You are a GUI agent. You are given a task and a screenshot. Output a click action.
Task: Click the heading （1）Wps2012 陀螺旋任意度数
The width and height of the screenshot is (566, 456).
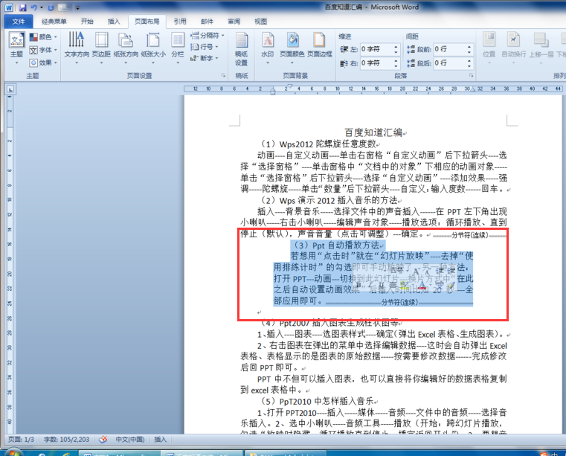[318, 144]
